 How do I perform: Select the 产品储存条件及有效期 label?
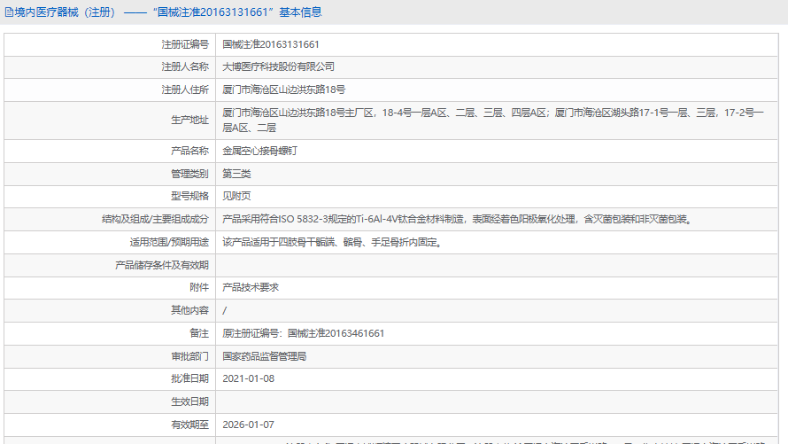(x=162, y=266)
